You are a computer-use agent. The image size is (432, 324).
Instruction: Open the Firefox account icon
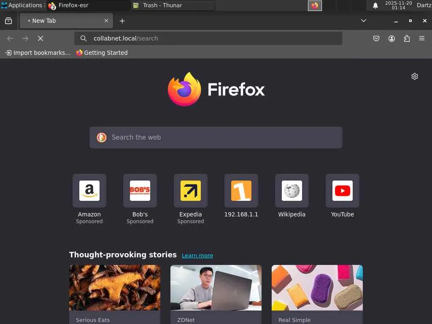[391, 38]
